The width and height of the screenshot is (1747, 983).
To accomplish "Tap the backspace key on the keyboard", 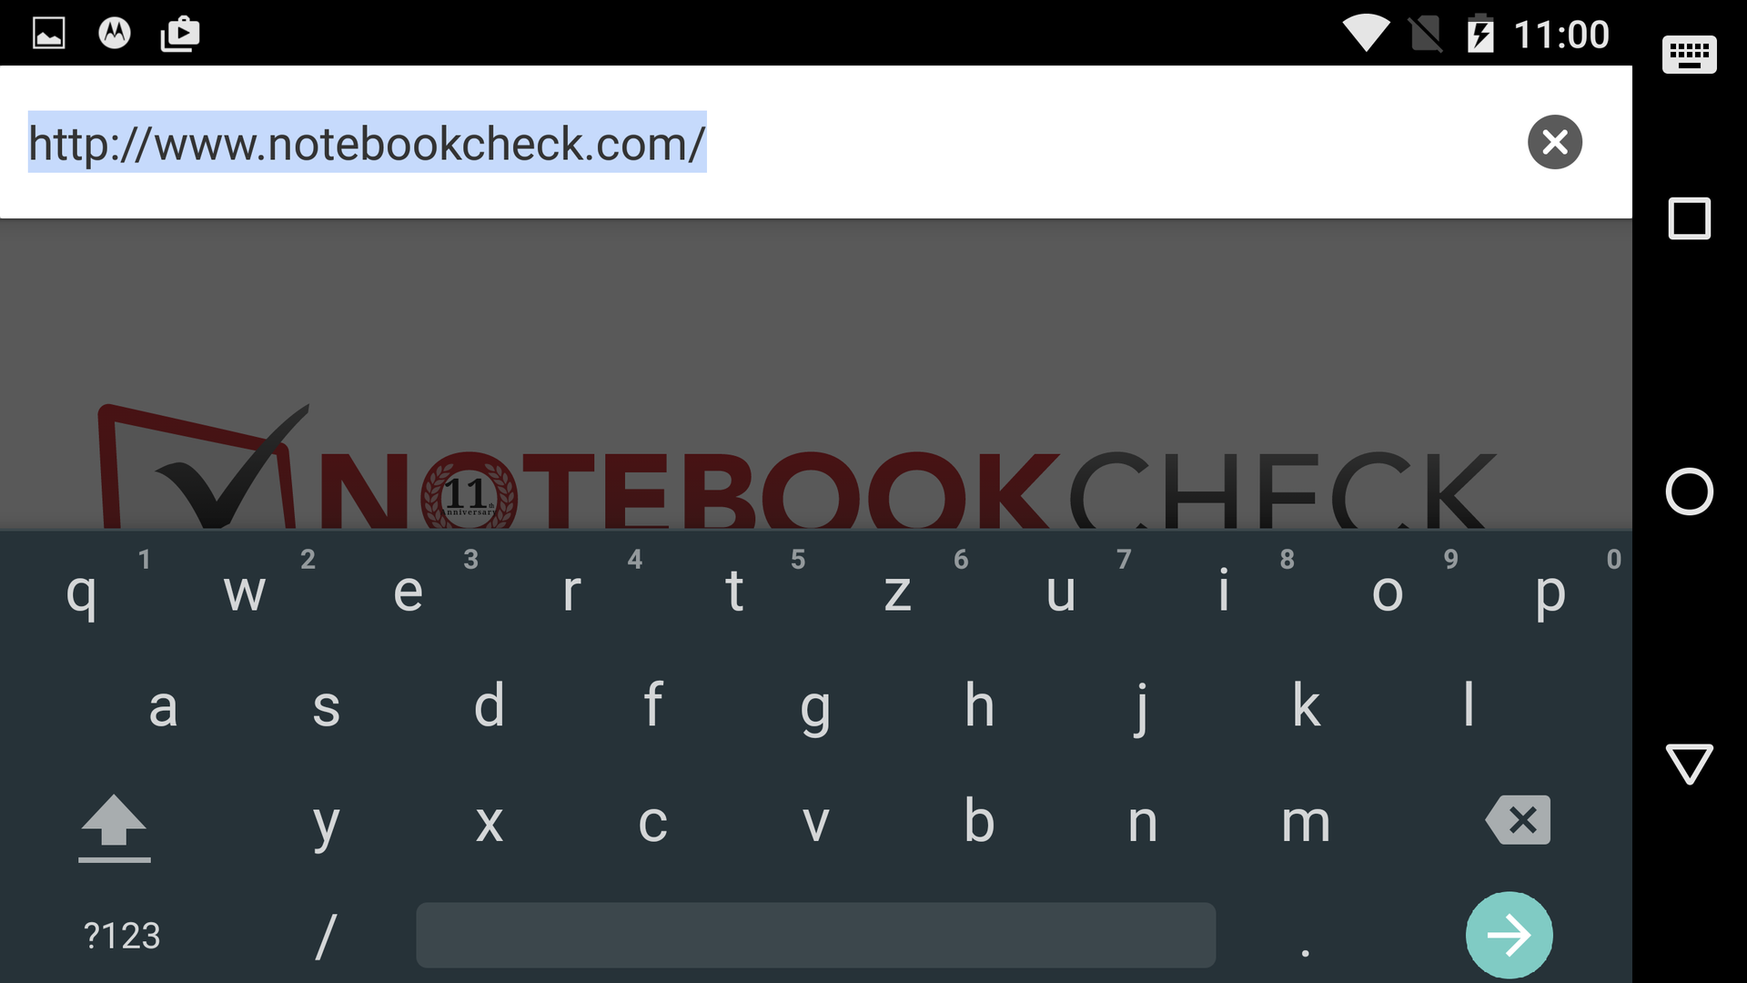I will [1518, 820].
